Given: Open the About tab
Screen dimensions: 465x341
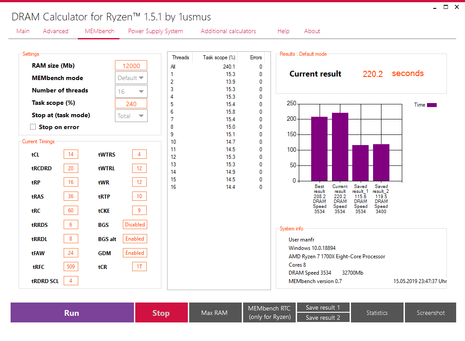Looking at the screenshot, I should tap(312, 31).
